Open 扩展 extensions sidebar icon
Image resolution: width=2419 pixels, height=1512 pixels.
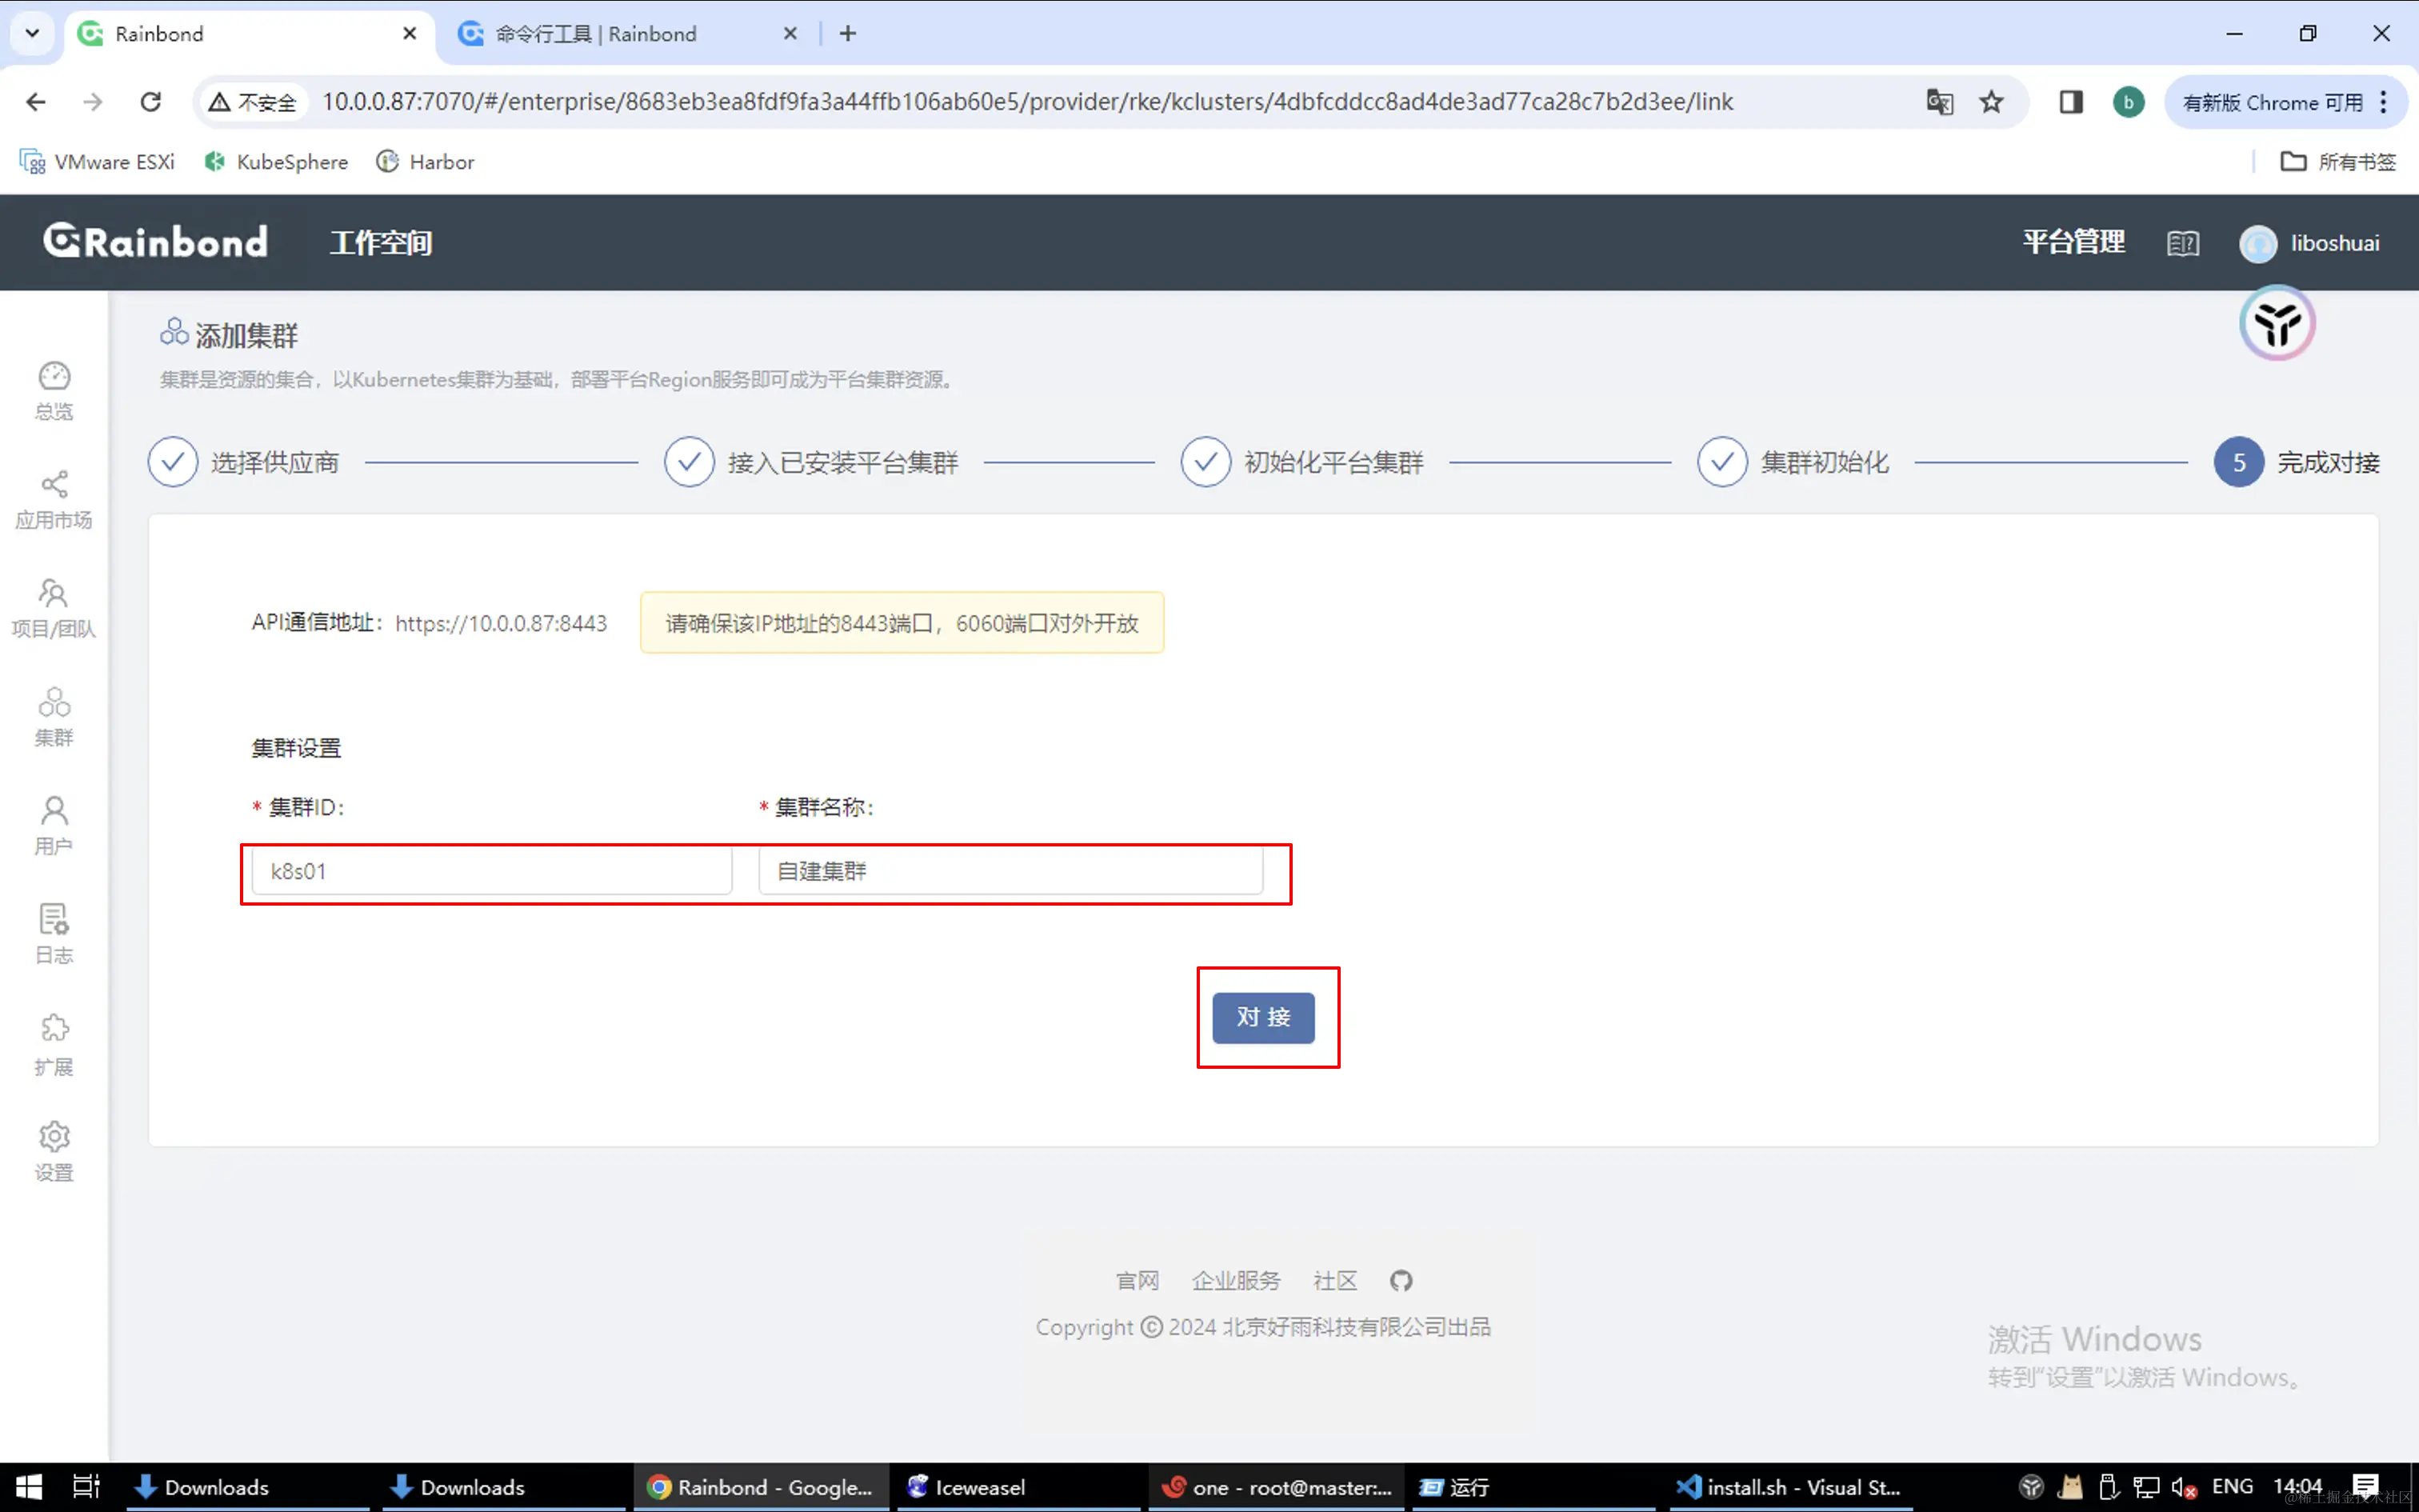point(54,1043)
